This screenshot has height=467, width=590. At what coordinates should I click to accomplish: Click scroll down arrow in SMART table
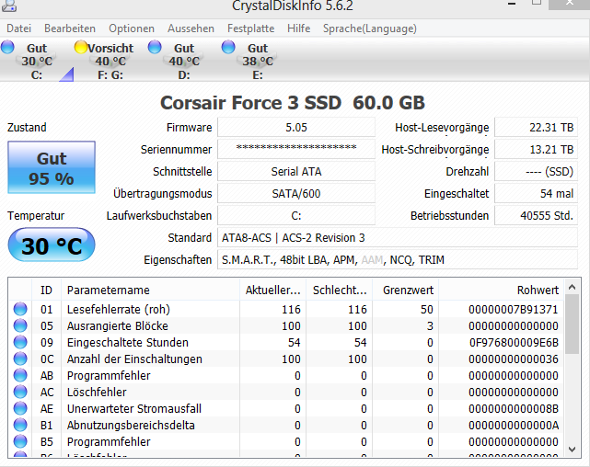[572, 449]
